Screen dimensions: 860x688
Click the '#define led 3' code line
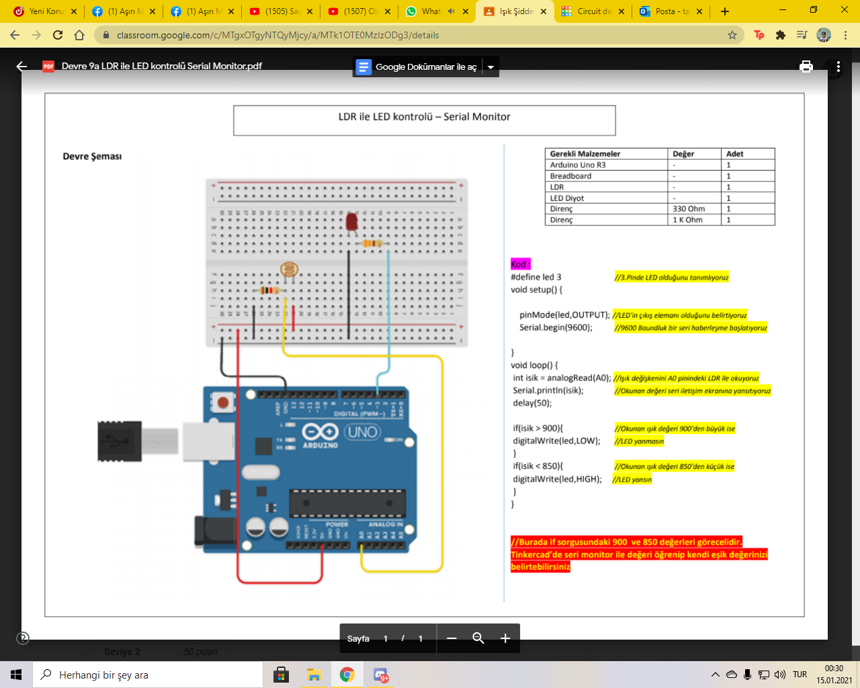click(x=536, y=277)
